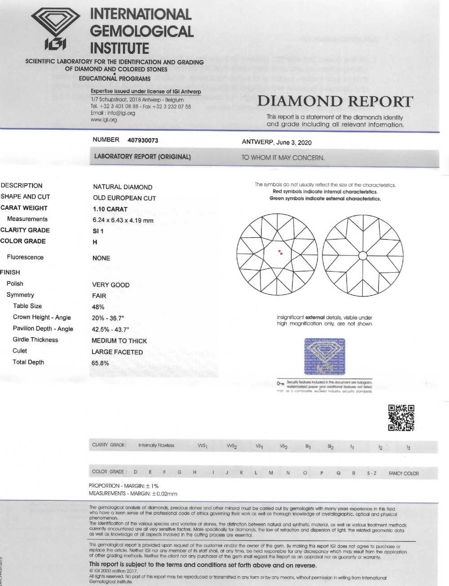Click 'I3' on the clarity scale

point(408,447)
